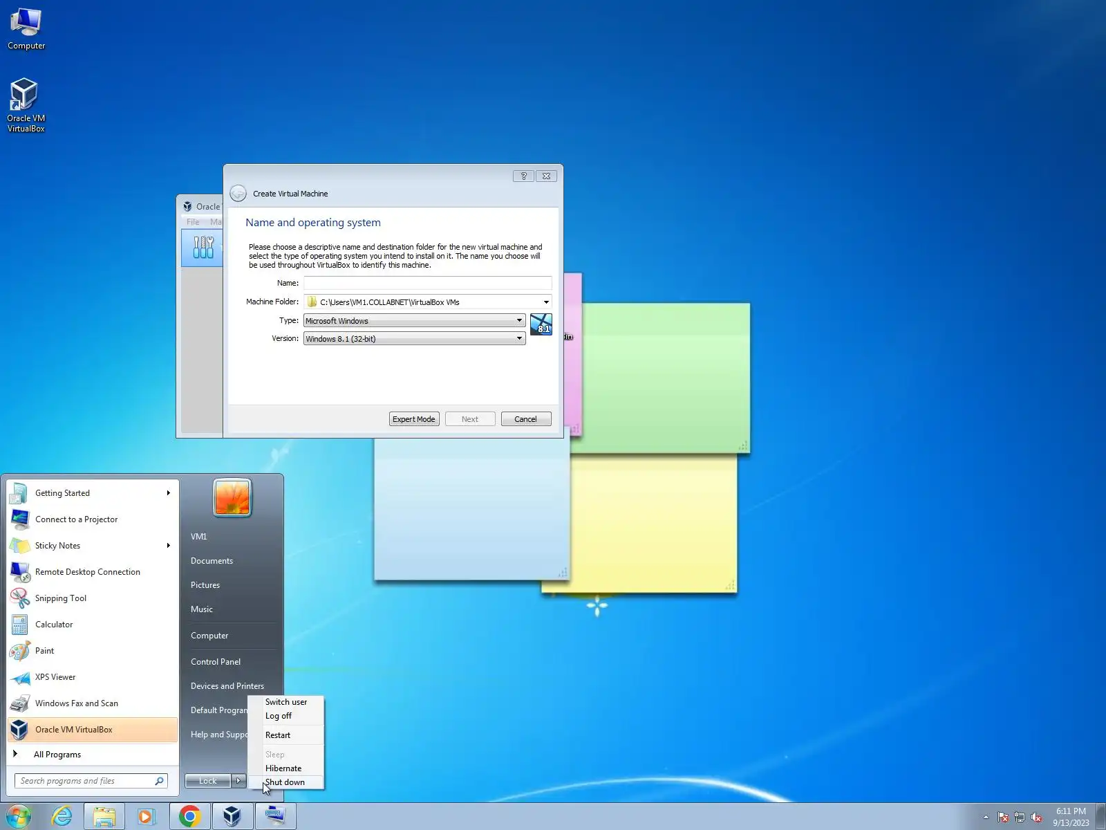Open Paint from the Start menu

click(x=93, y=651)
